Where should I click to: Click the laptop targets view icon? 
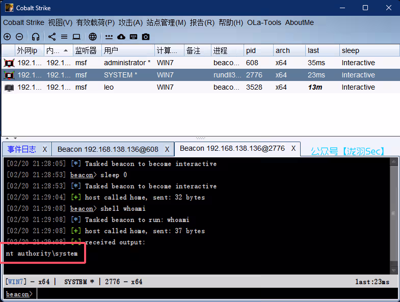pos(76,37)
